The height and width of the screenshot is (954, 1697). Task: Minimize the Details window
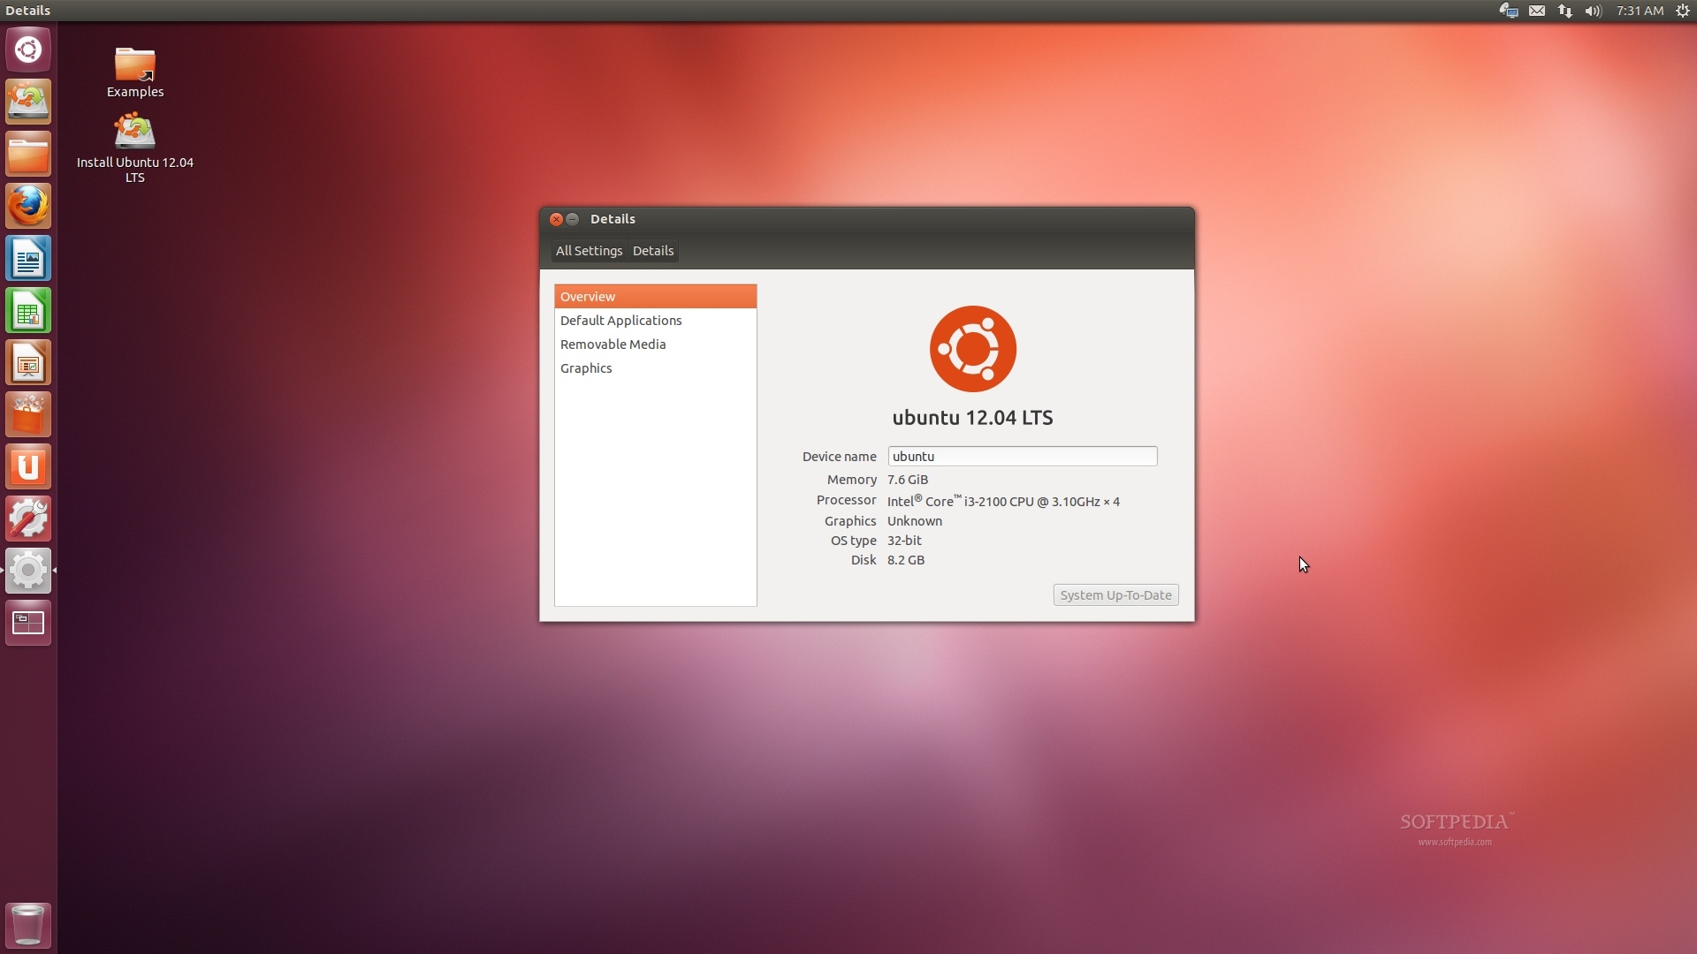(x=573, y=219)
